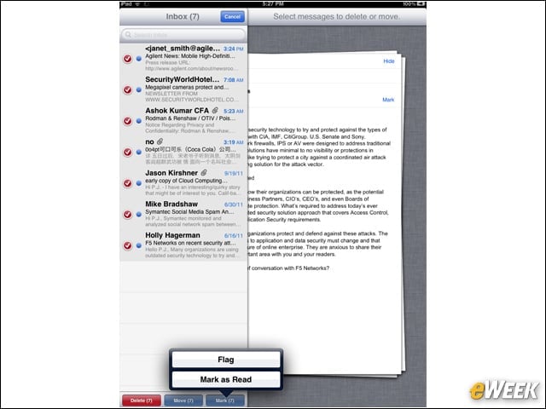Viewport: 546px width, 409px height.
Task: Delete the 7 selected messages
Action: point(142,400)
